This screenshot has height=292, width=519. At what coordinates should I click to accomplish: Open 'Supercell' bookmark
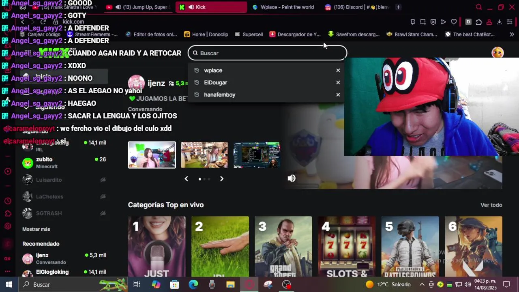(249, 34)
